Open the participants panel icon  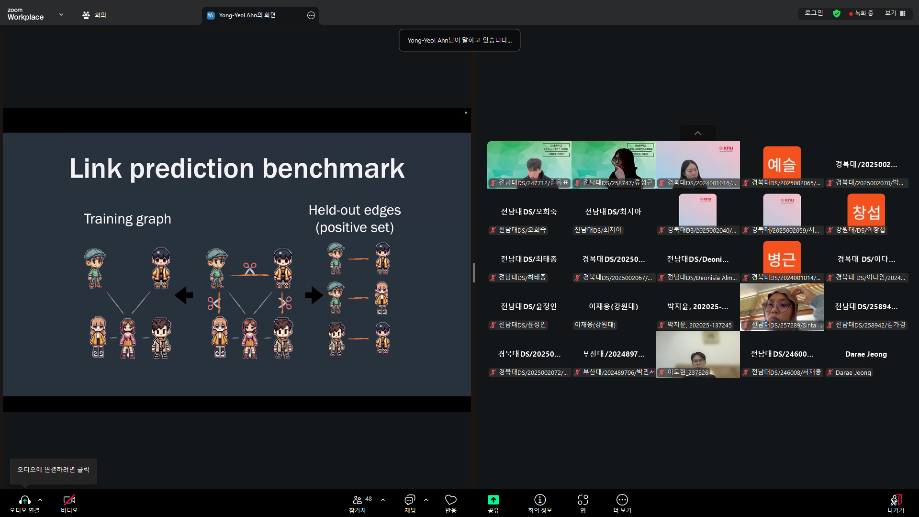point(357,500)
